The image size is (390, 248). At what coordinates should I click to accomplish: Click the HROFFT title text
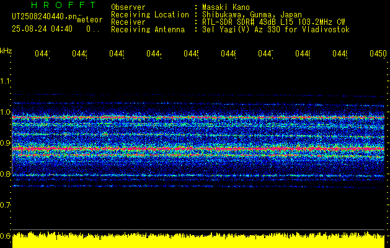63,5
